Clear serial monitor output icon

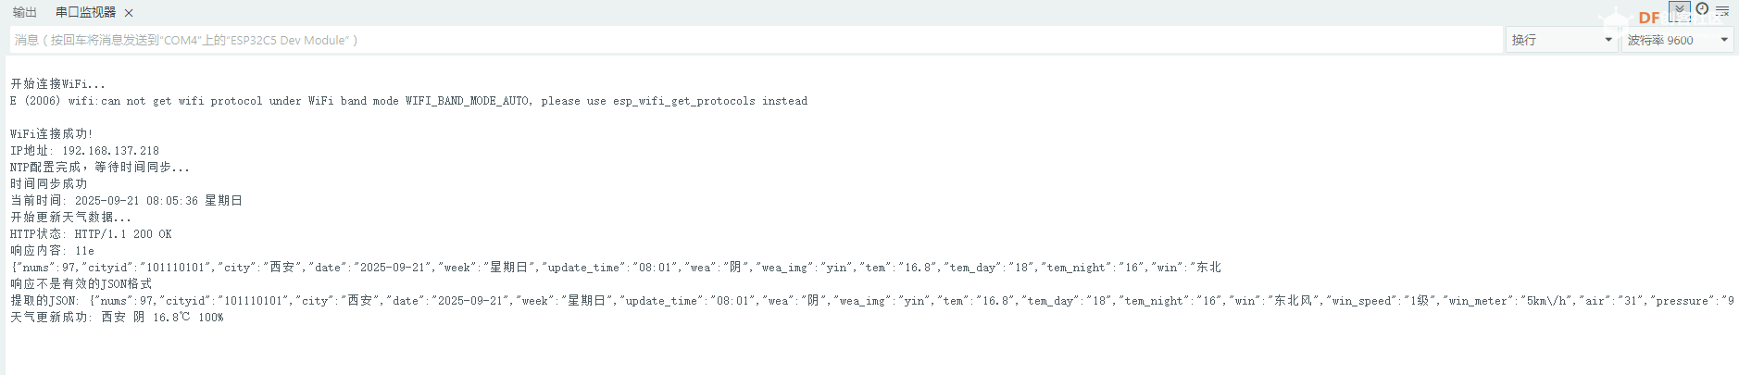pyautogui.click(x=1722, y=10)
